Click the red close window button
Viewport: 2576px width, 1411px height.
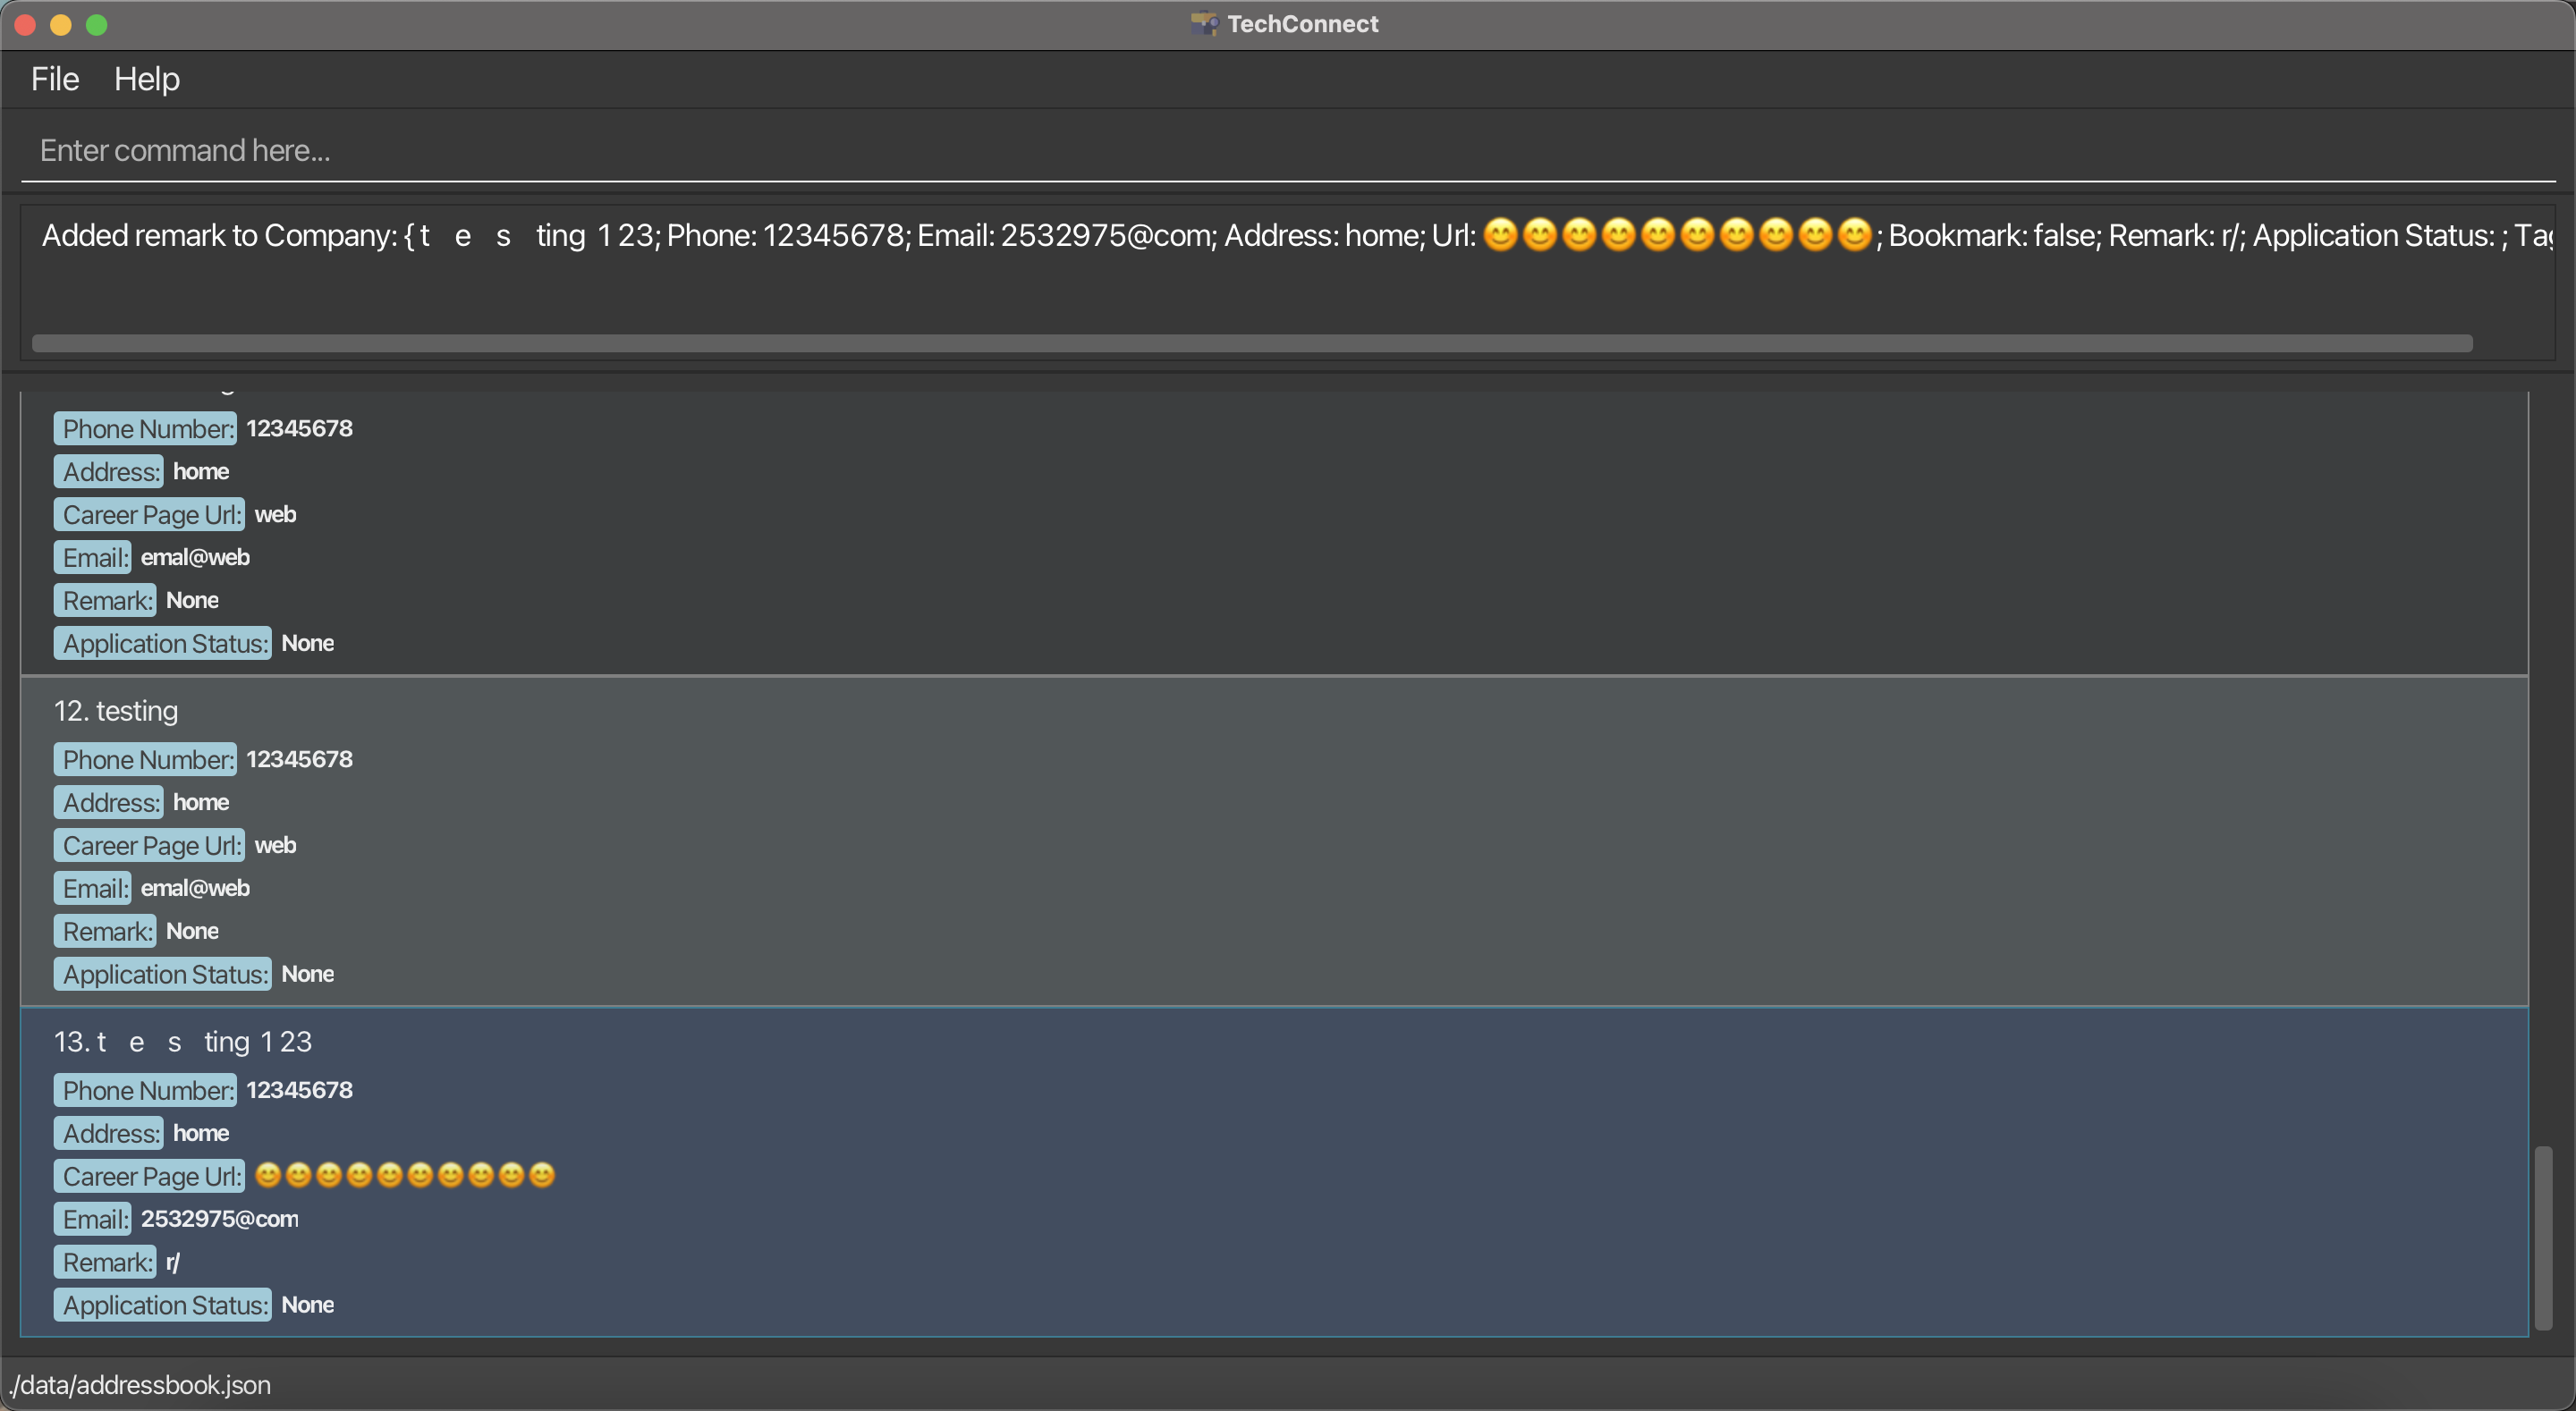click(26, 25)
